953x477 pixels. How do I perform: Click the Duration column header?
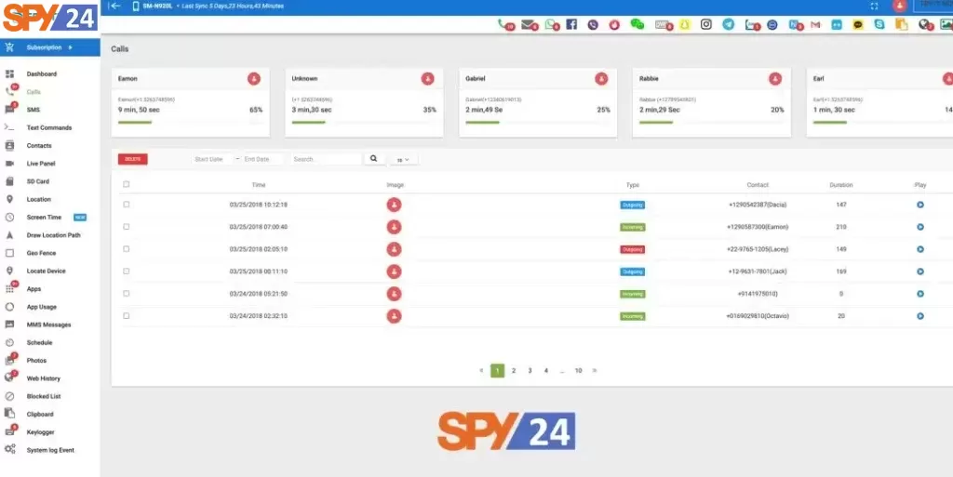tap(841, 185)
